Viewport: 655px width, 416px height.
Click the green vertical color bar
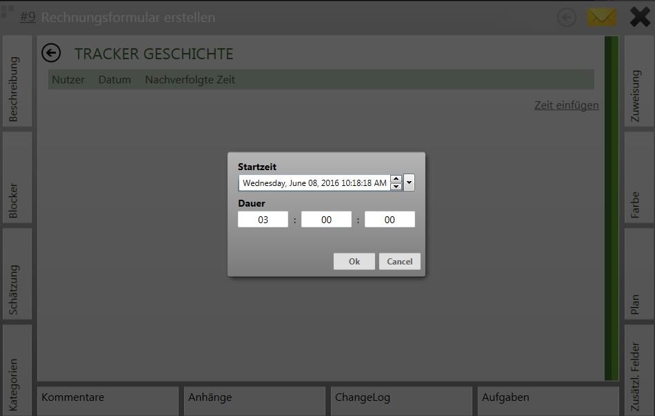pyautogui.click(x=611, y=207)
